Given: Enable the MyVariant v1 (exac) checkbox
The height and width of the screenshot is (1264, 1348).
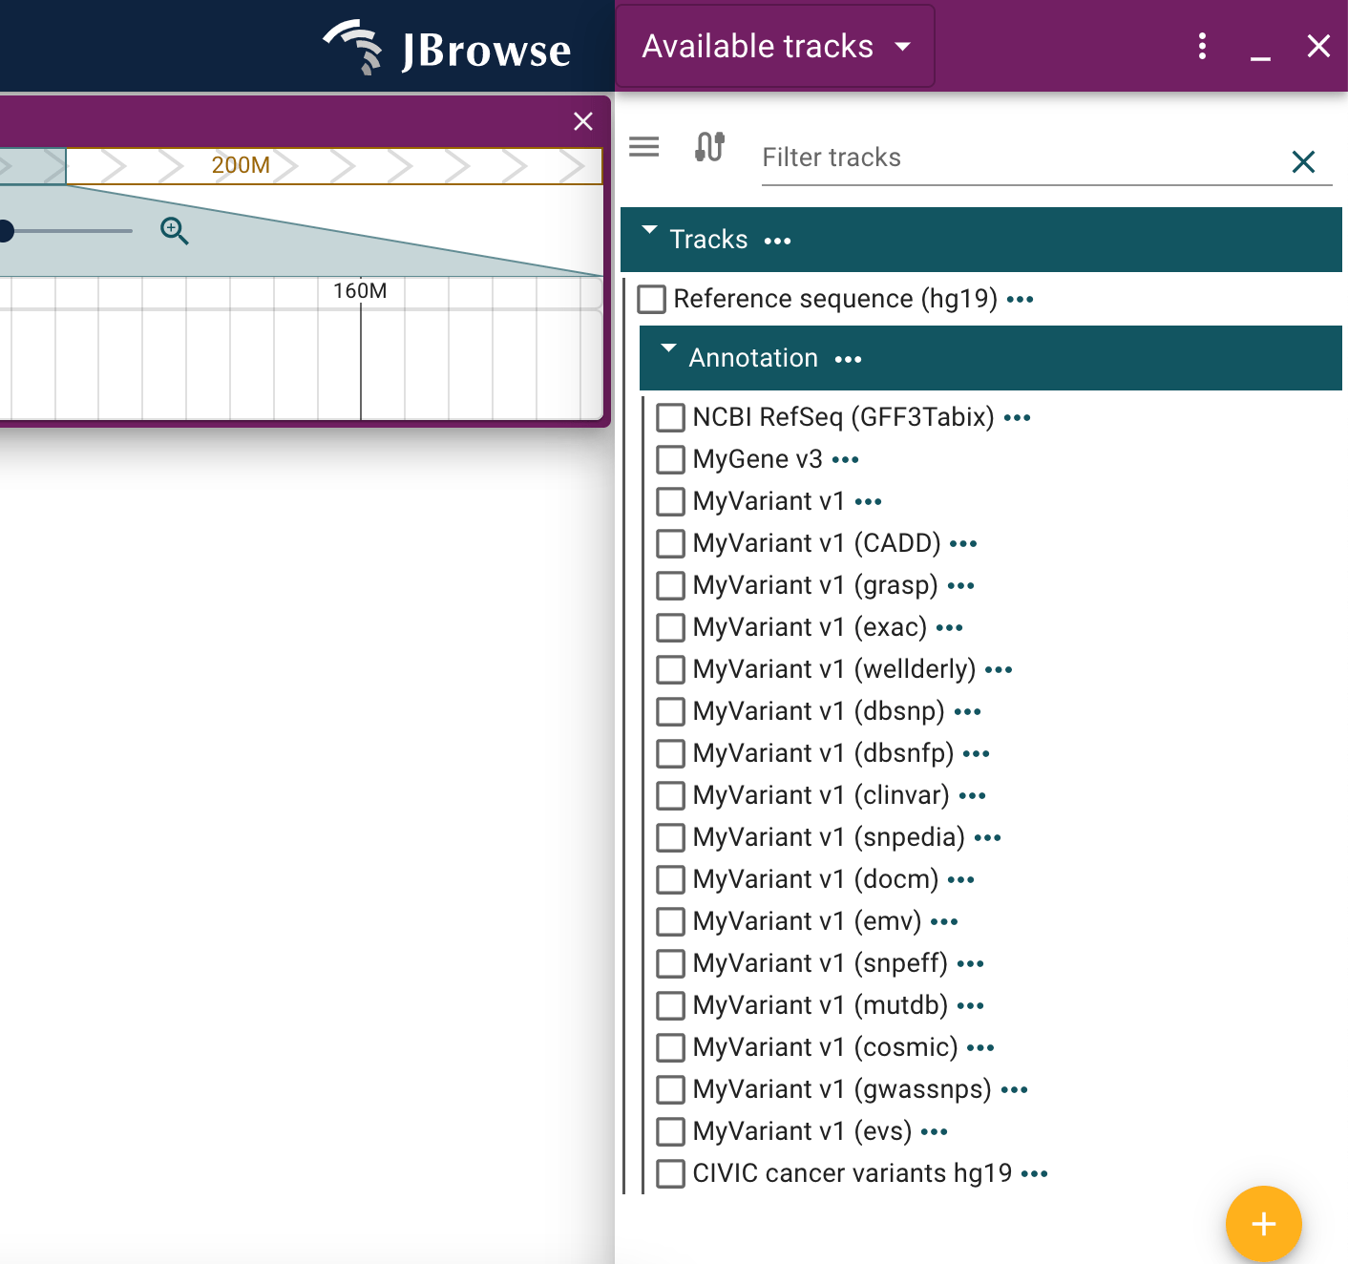Looking at the screenshot, I should (x=671, y=627).
